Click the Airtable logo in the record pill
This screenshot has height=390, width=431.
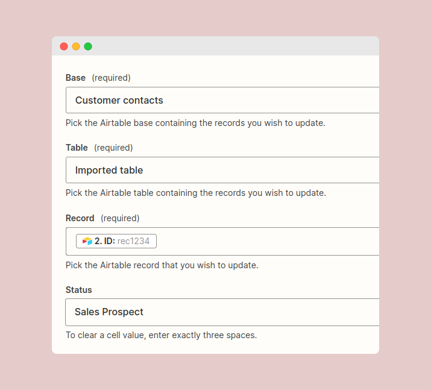[87, 241]
